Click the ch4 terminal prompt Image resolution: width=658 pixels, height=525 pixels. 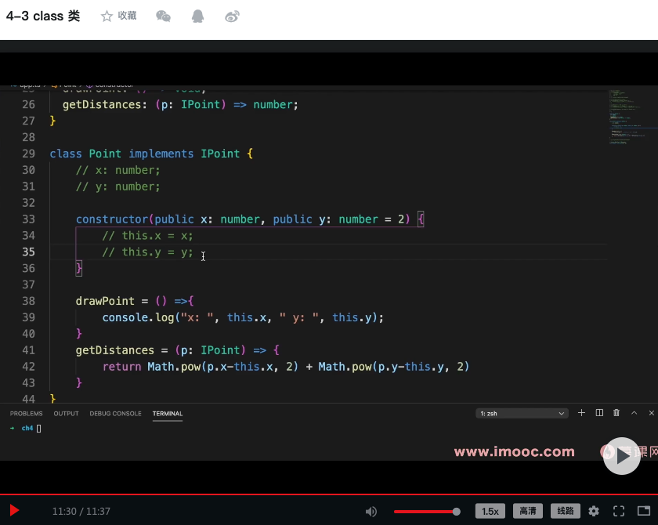point(27,428)
